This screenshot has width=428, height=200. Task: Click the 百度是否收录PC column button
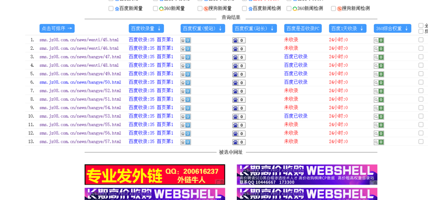tap(303, 28)
